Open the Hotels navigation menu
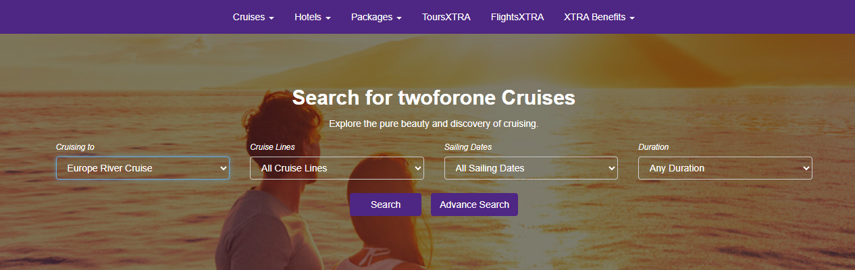Viewport: 855px width, 270px height. [312, 17]
